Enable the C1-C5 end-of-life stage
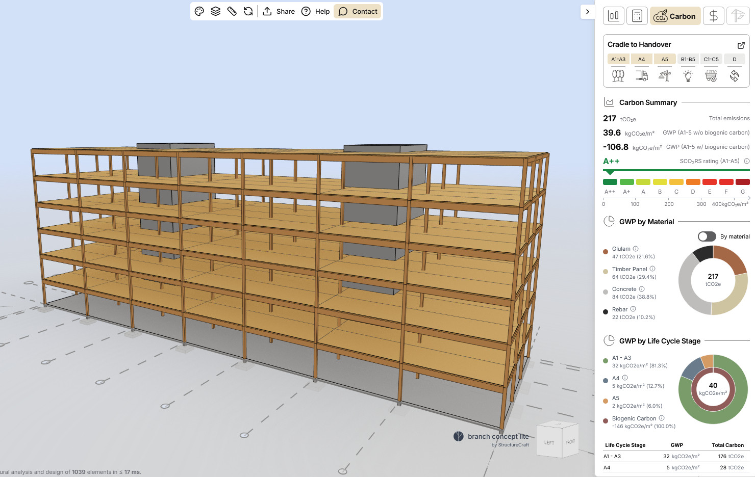Screen dimensions: 755x477 711,59
